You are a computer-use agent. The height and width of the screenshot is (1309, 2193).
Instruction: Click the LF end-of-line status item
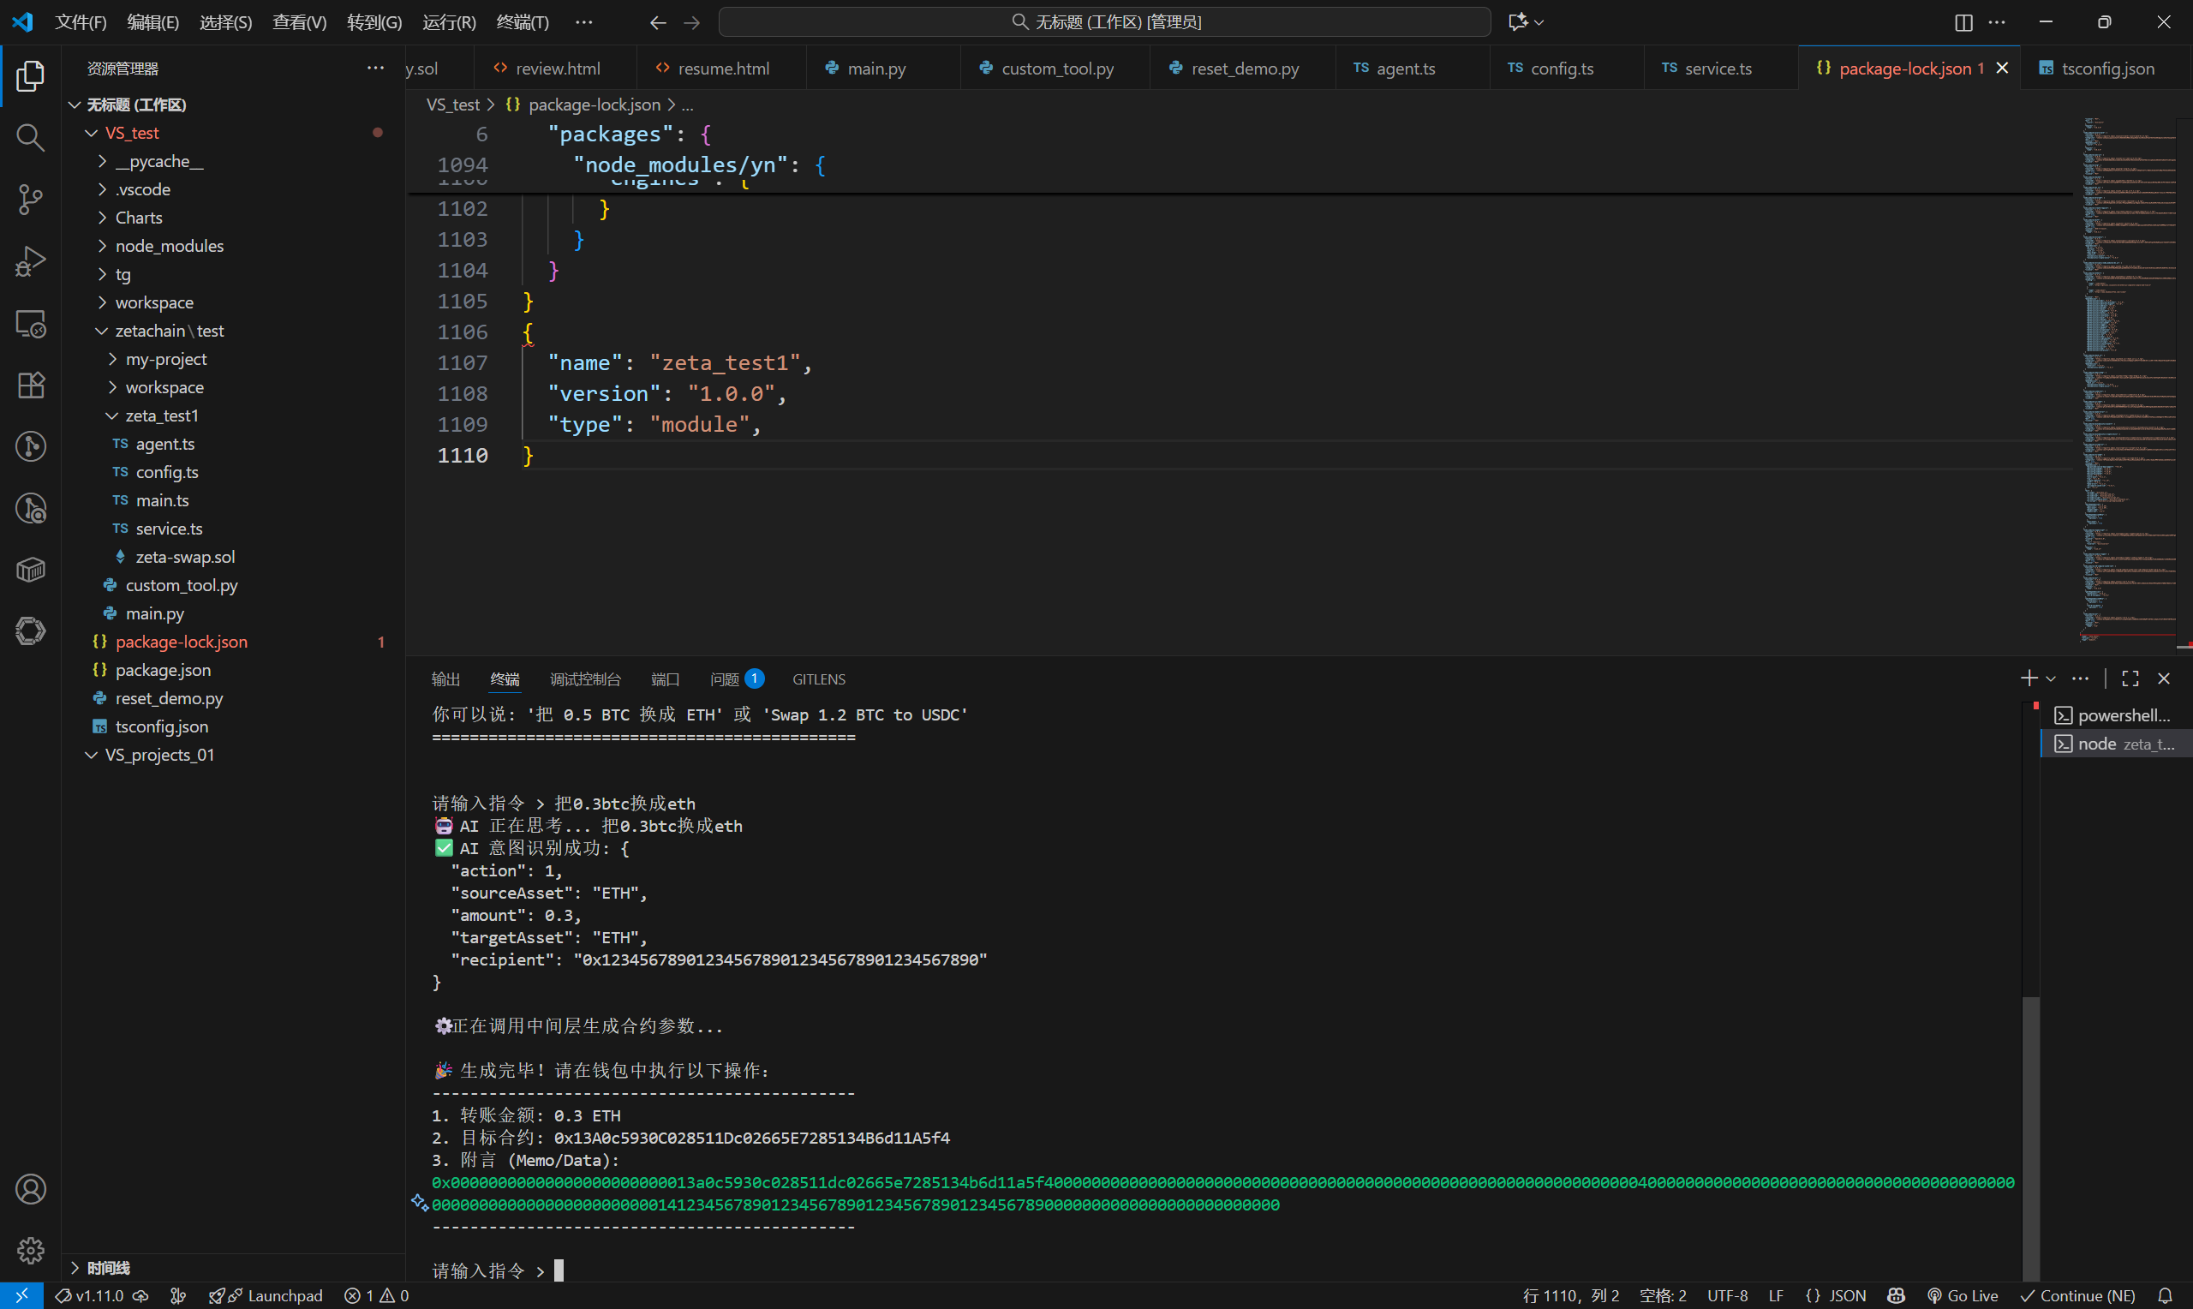tap(1776, 1296)
